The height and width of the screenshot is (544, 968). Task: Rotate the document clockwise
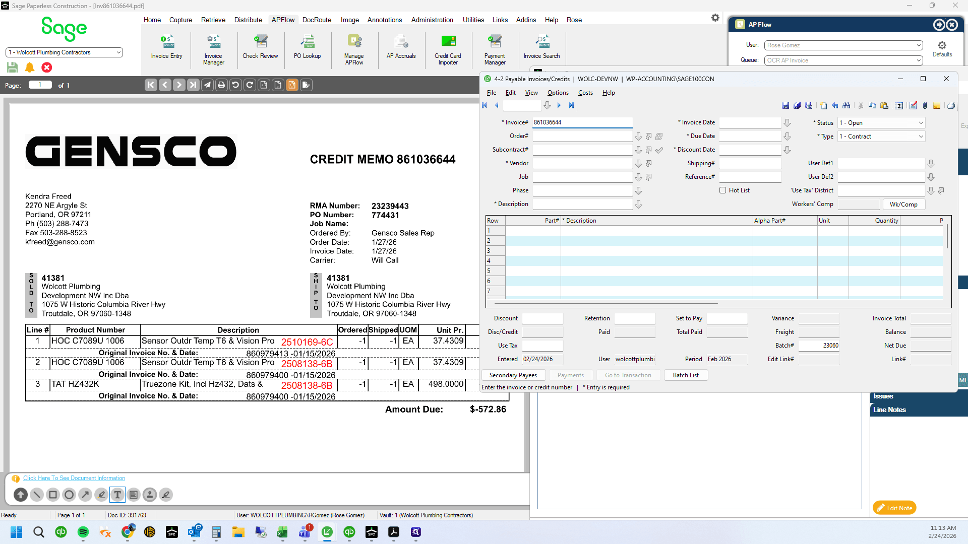click(250, 85)
